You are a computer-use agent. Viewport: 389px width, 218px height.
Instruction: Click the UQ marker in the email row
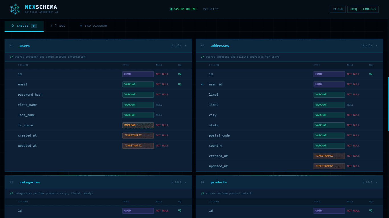tap(180, 84)
